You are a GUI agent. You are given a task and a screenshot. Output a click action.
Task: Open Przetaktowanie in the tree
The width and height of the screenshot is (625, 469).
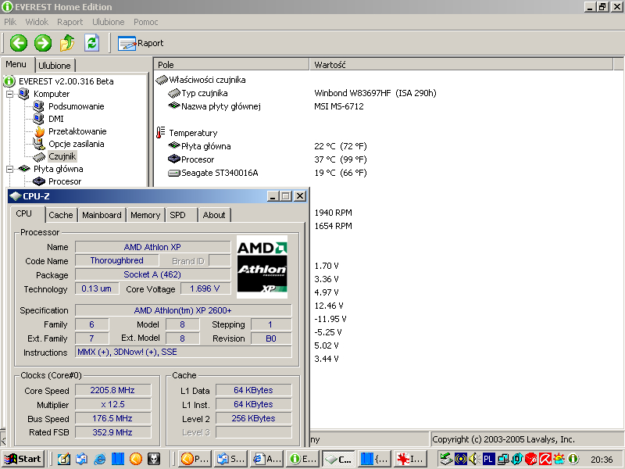77,131
